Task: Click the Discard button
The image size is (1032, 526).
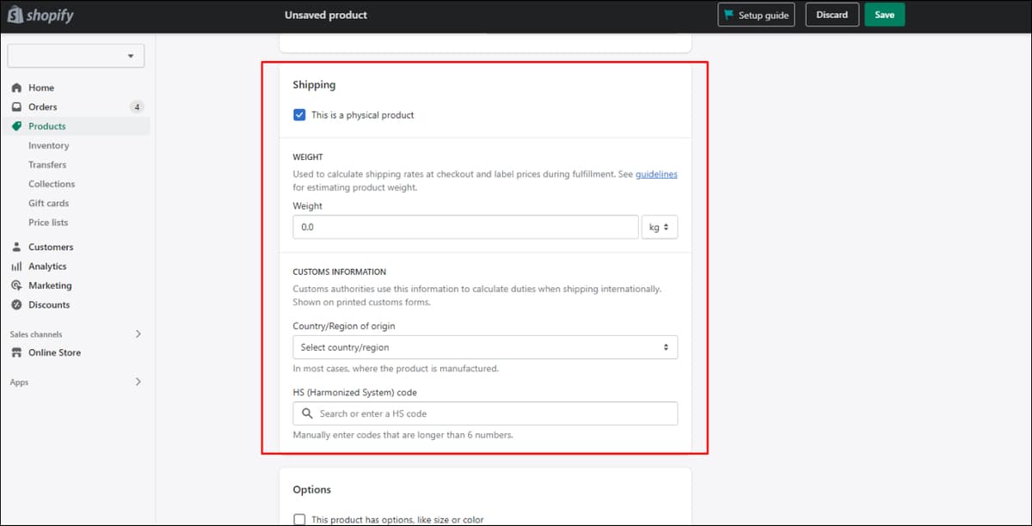Action: coord(832,15)
